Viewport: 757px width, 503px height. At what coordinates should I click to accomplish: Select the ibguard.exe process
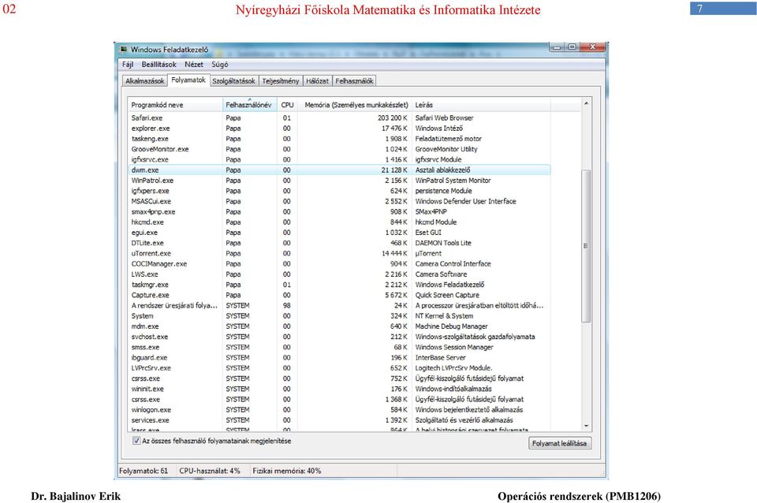coord(339,358)
